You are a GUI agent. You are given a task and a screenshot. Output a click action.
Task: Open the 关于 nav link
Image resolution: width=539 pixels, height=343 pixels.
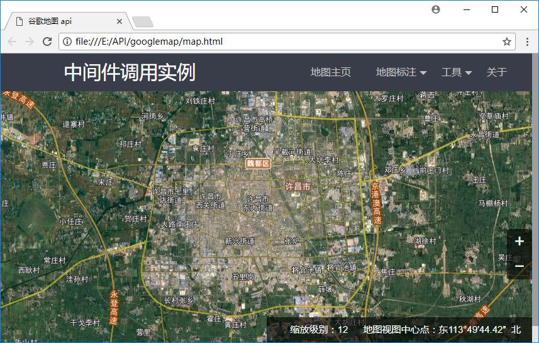point(496,72)
